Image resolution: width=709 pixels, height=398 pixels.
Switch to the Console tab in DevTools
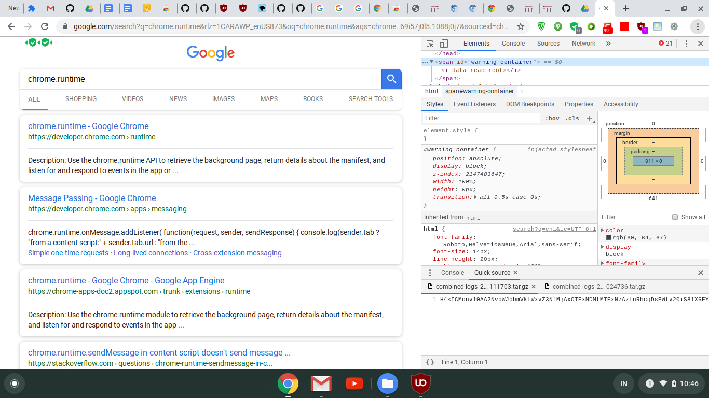pos(513,44)
